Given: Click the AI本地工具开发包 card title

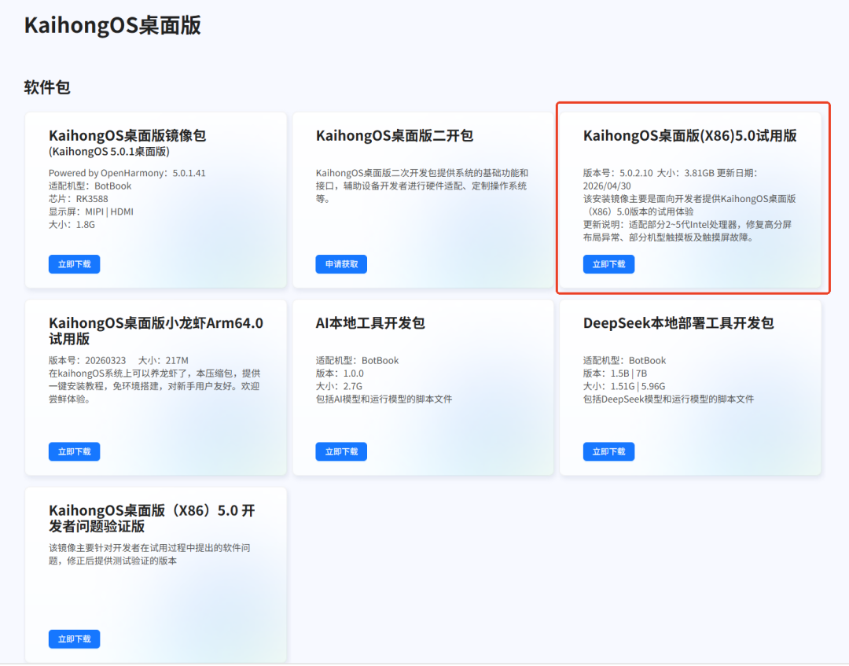Looking at the screenshot, I should coord(370,322).
